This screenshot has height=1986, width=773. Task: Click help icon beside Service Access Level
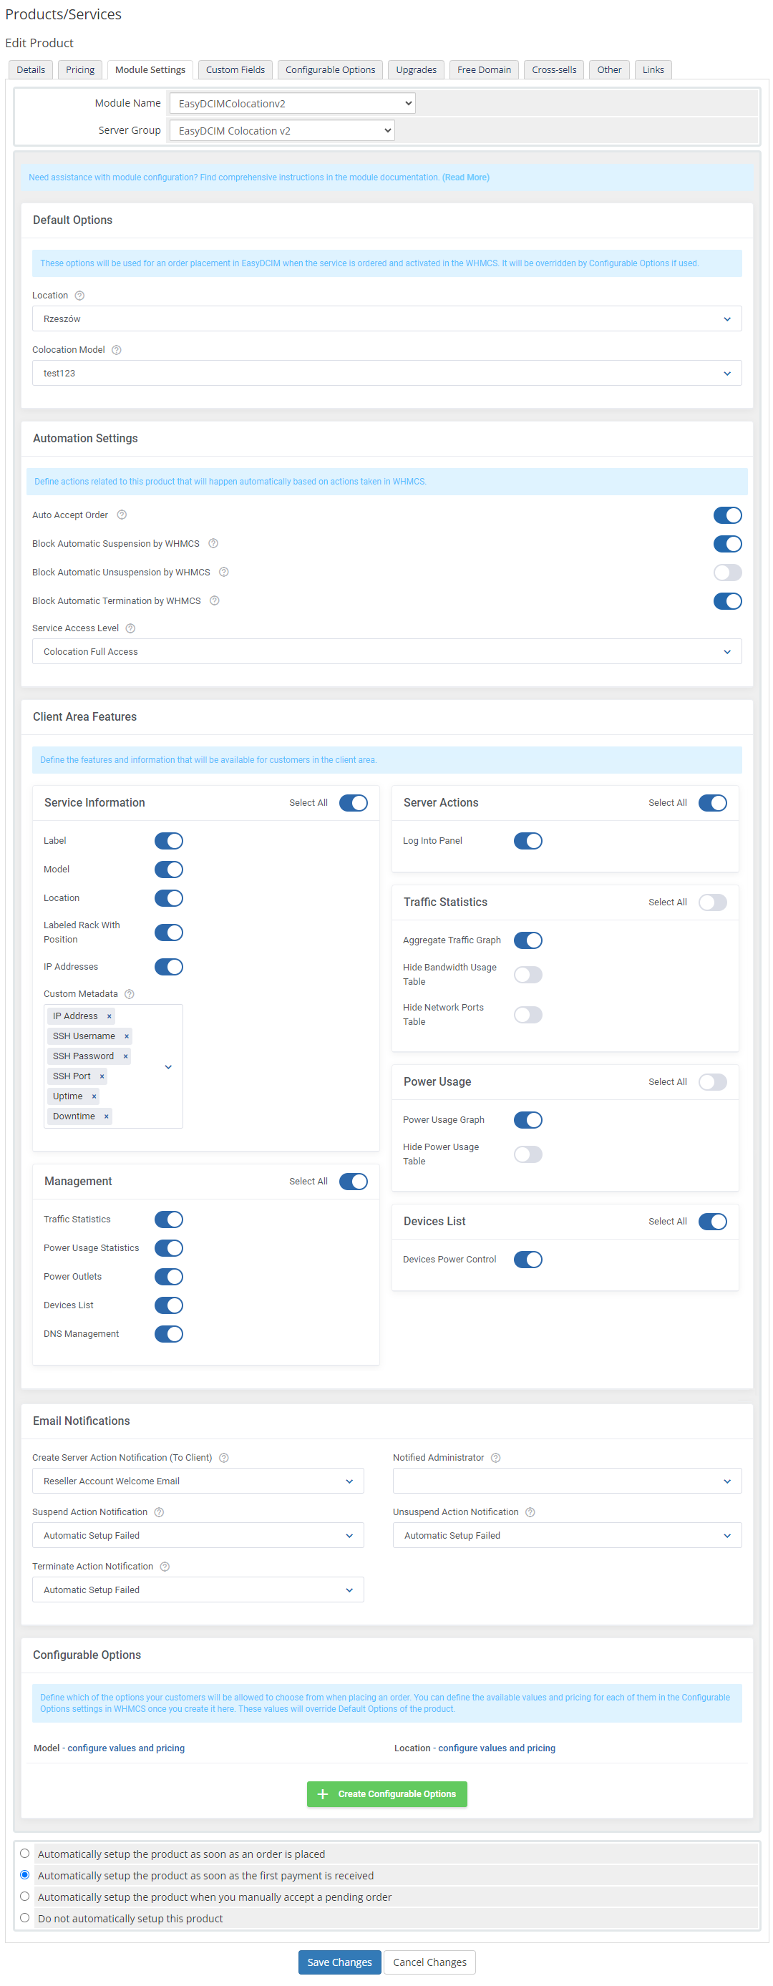[130, 628]
